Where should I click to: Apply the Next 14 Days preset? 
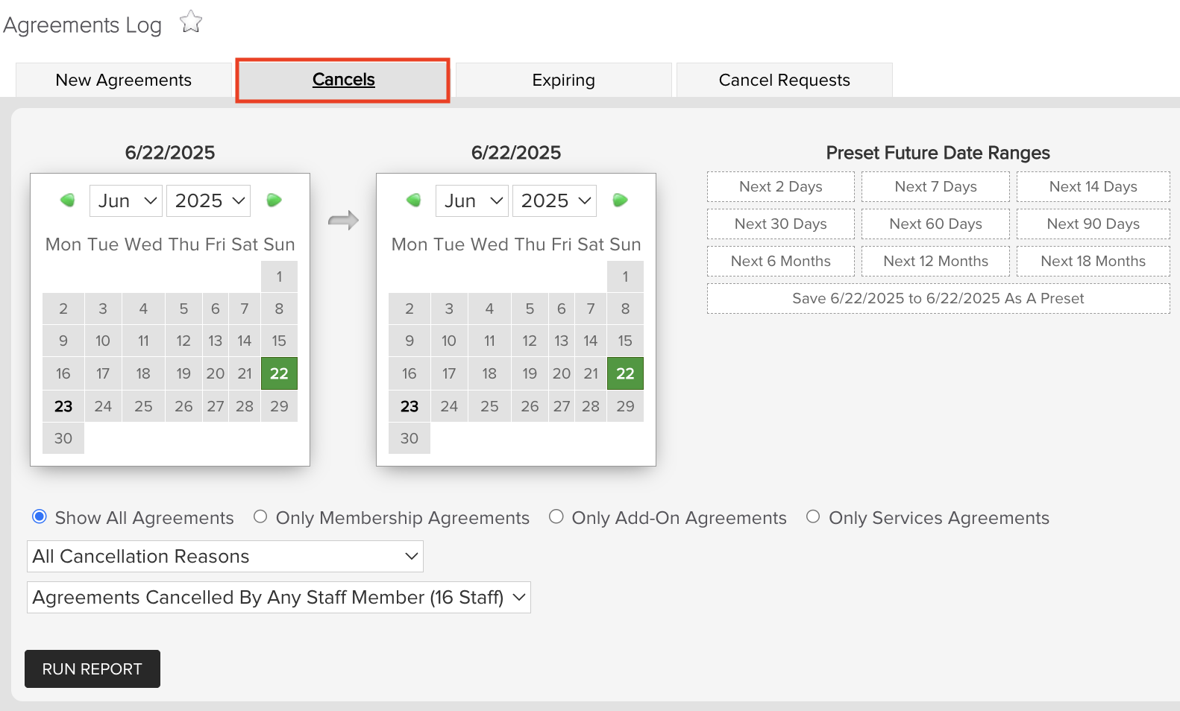click(x=1093, y=186)
